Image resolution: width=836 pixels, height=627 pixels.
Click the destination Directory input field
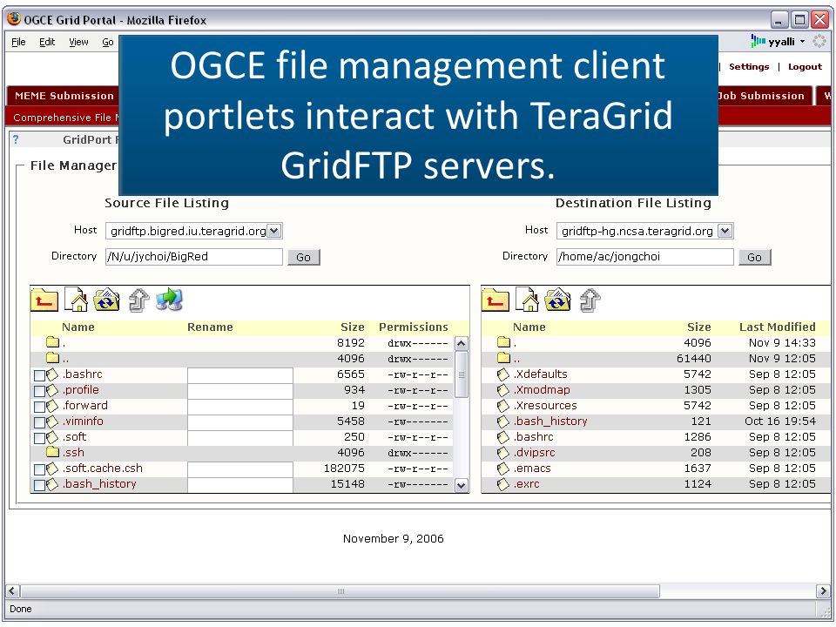[645, 256]
